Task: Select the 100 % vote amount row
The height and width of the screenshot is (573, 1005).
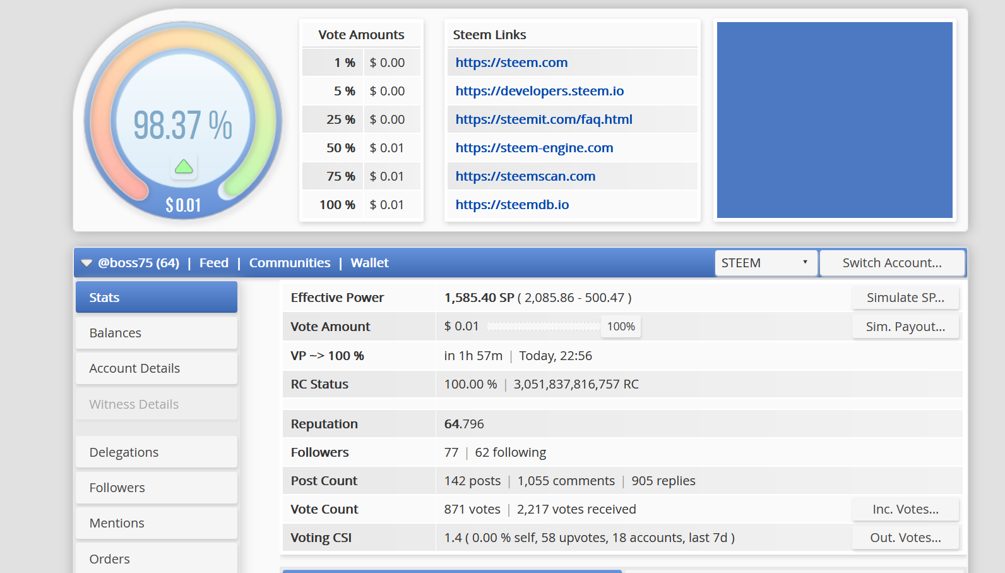Action: click(x=361, y=205)
